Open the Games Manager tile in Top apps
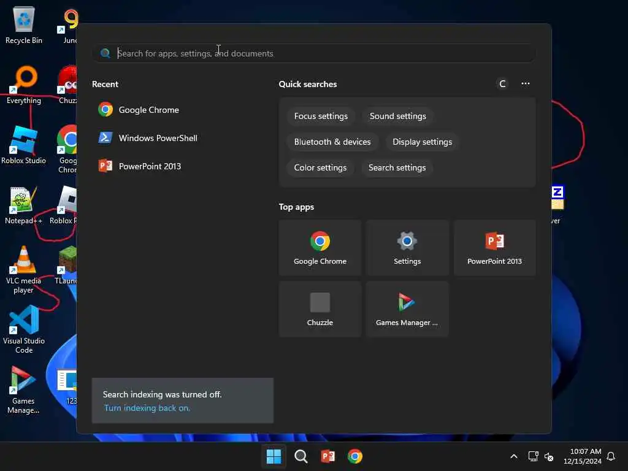Screen dimensions: 628x471 coord(407,309)
